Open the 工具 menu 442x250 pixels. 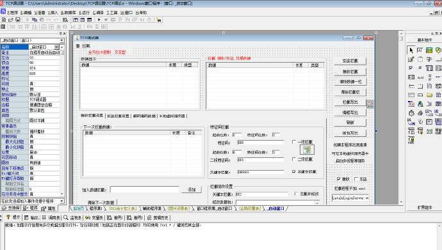coord(112,13)
